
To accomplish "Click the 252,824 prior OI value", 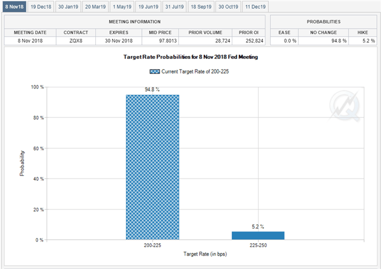I will pyautogui.click(x=254, y=41).
